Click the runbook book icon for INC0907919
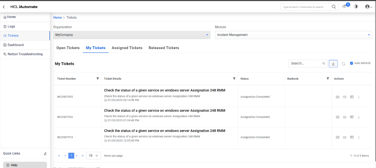The height and width of the screenshot is (168, 376). pos(338,137)
